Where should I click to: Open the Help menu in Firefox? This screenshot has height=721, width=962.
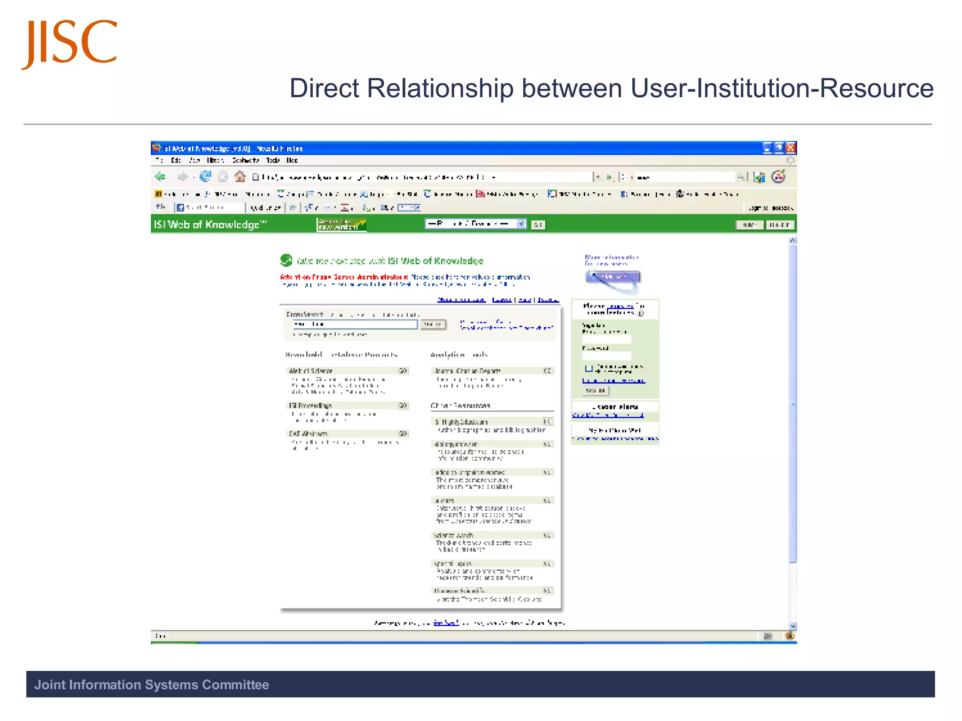[292, 160]
